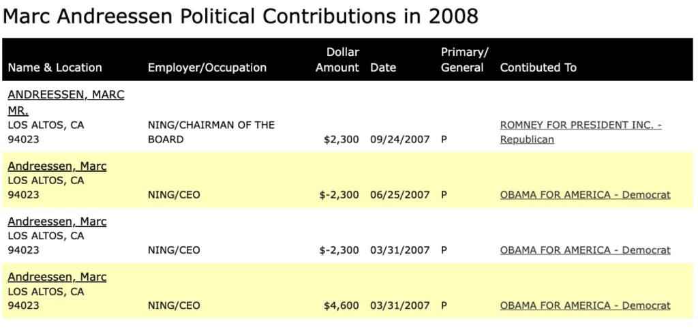This screenshot has height=330, width=698.
Task: Open Andreessen, Marc link in $4,600 row
Action: [57, 277]
